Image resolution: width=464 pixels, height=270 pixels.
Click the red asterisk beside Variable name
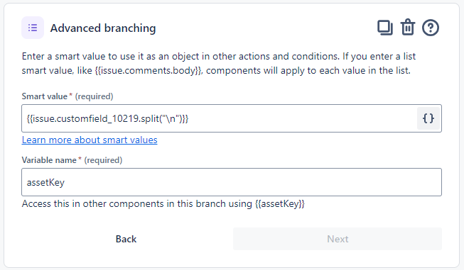click(x=80, y=159)
